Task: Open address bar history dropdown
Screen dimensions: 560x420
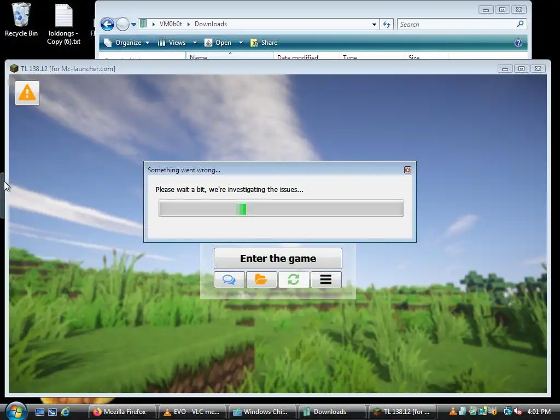Action: [374, 24]
